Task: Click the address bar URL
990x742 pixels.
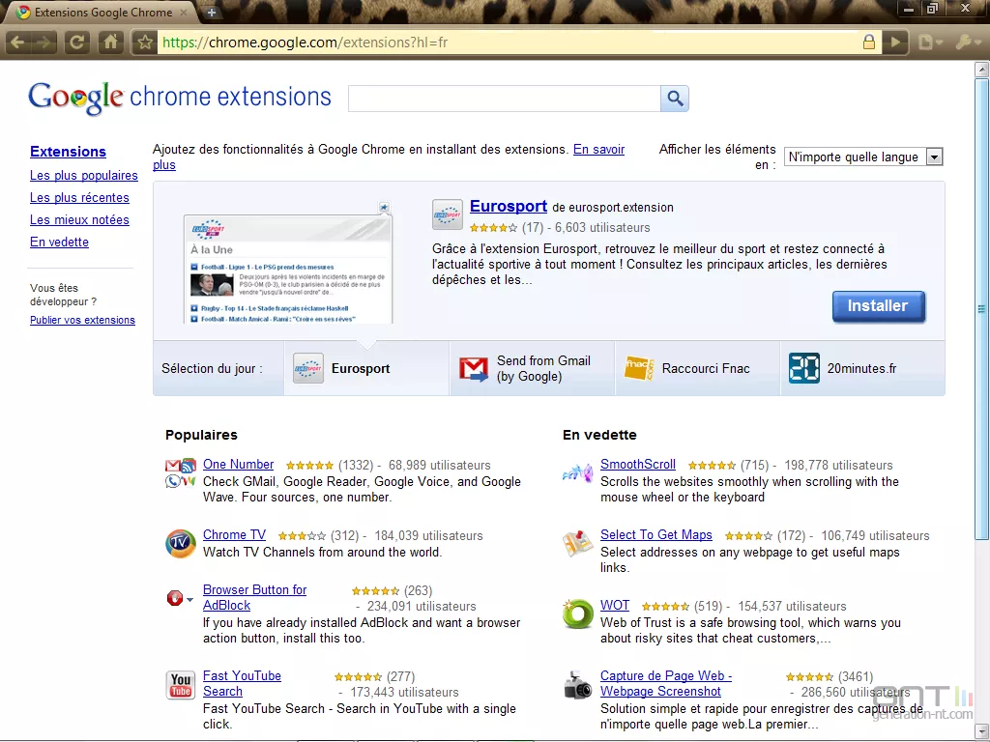Action: click(x=305, y=43)
